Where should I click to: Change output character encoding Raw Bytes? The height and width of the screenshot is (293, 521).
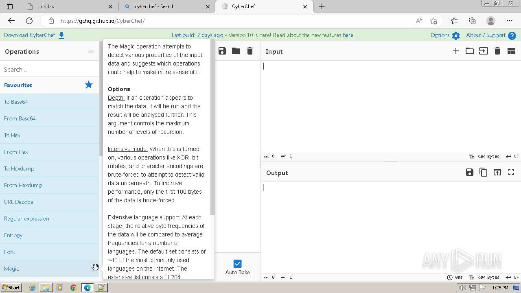[484, 277]
